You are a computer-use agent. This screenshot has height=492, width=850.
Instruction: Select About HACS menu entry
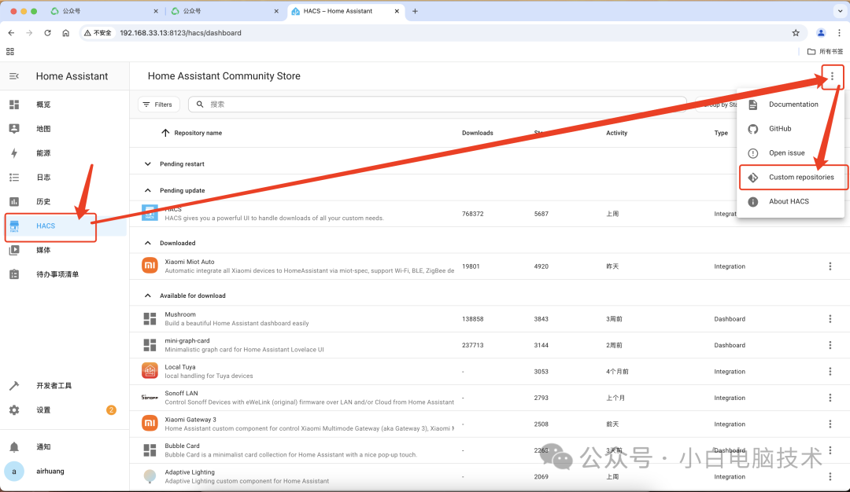pyautogui.click(x=792, y=201)
